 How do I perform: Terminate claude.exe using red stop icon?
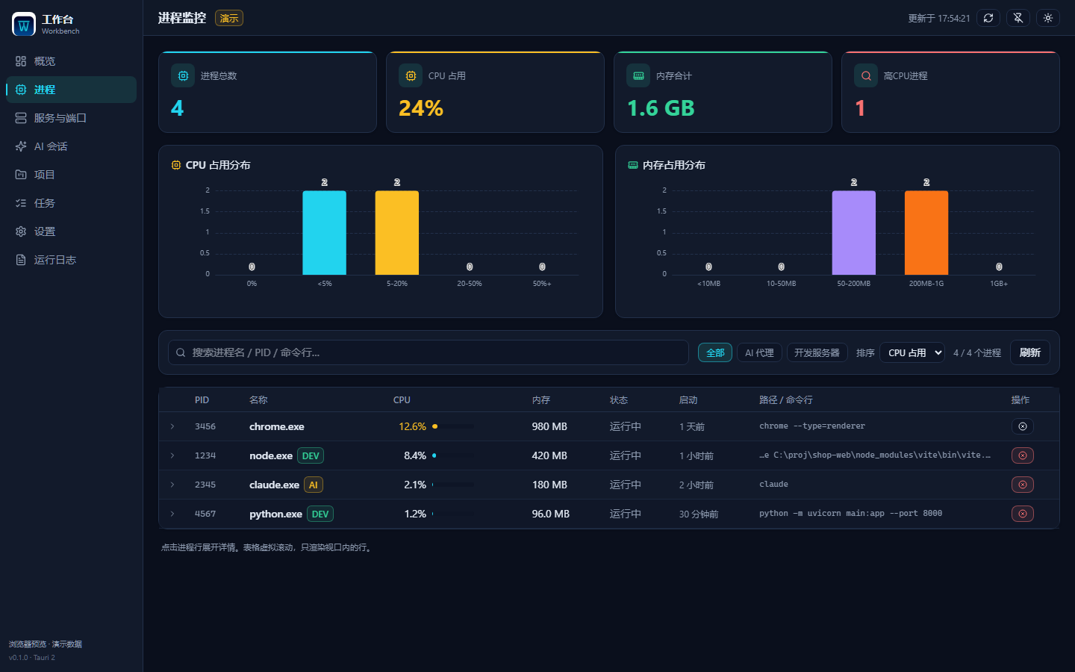(x=1023, y=485)
